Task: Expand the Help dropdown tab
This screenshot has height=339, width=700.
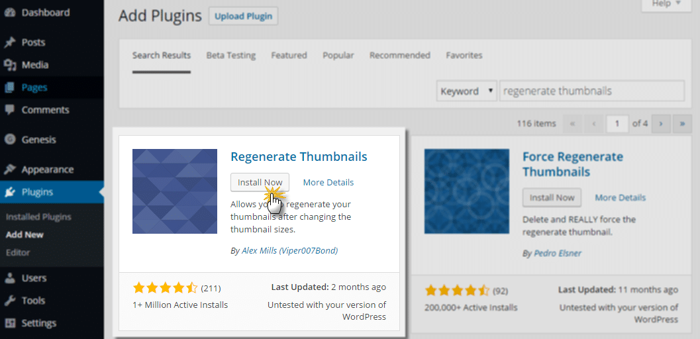Action: pos(666,3)
